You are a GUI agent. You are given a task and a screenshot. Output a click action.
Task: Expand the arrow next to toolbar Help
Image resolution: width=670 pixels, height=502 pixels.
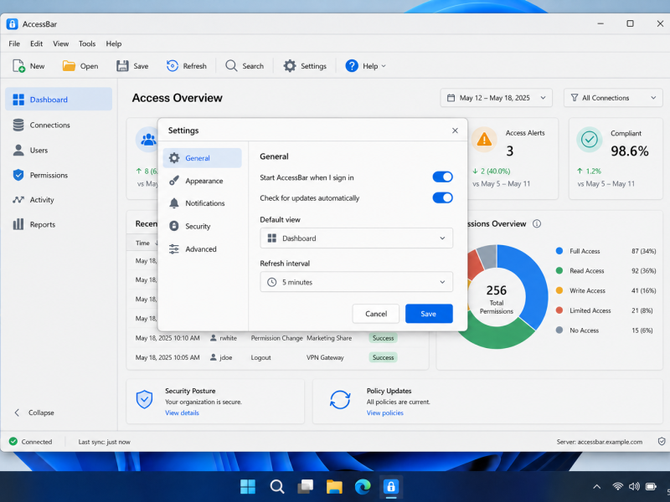pyautogui.click(x=384, y=66)
